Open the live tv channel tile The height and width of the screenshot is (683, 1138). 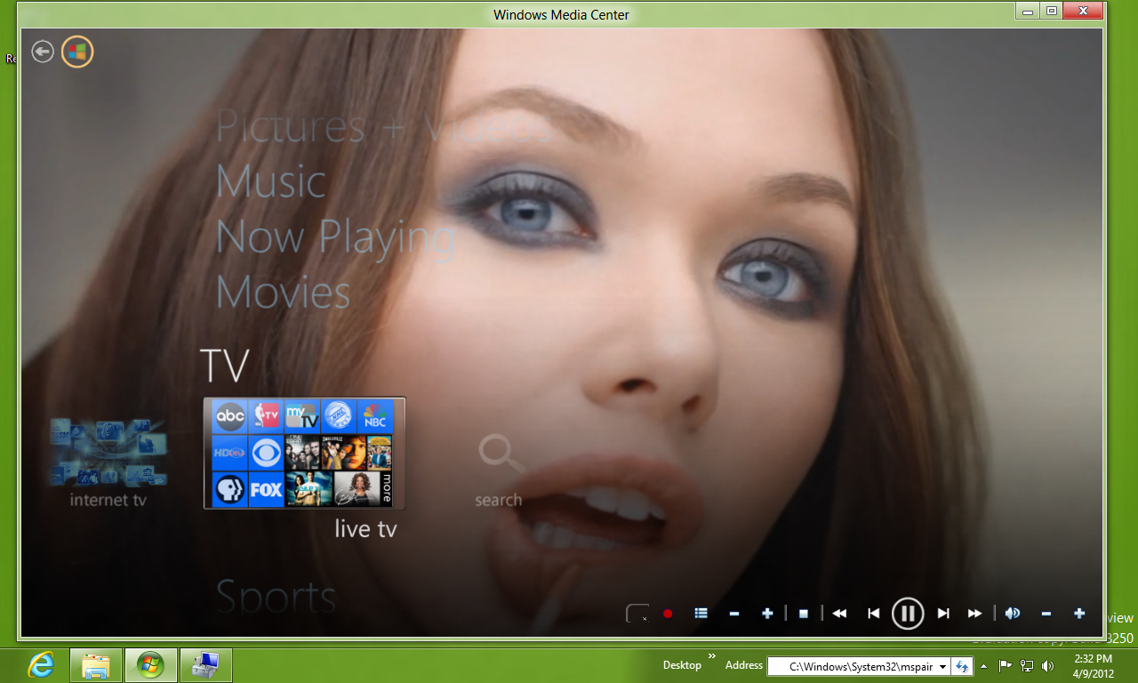(304, 454)
